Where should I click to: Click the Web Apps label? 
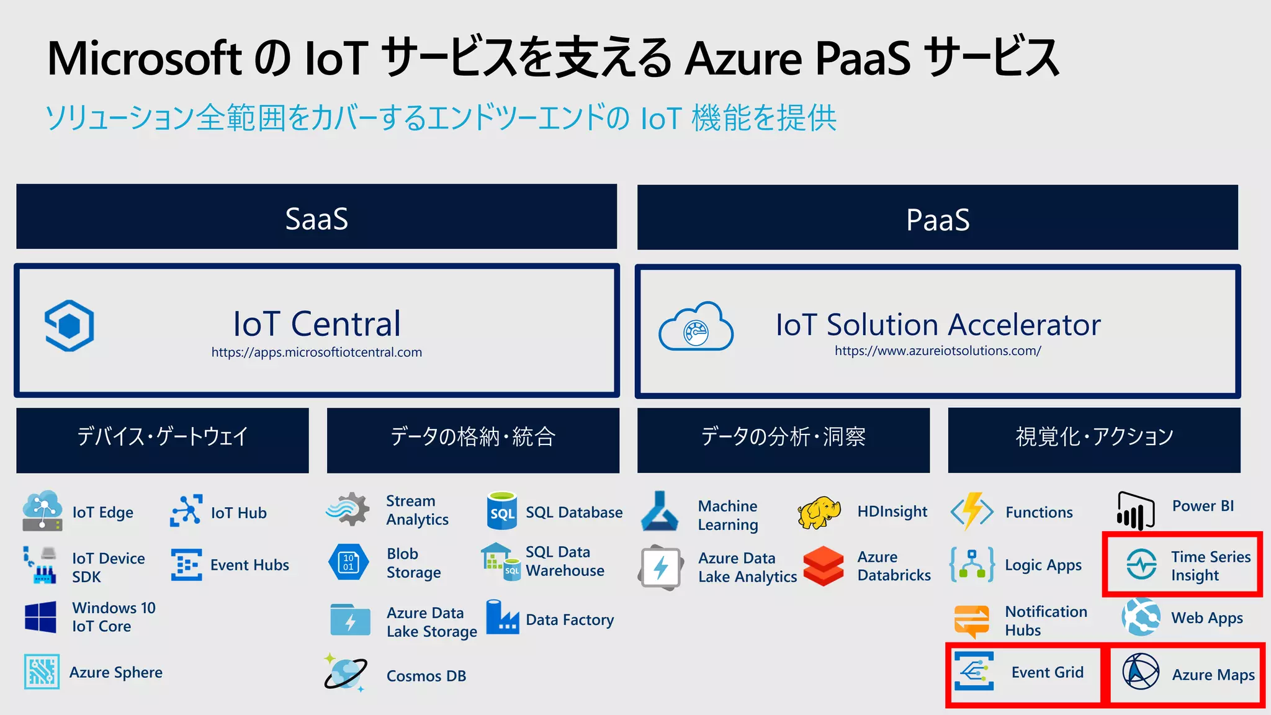(1207, 618)
